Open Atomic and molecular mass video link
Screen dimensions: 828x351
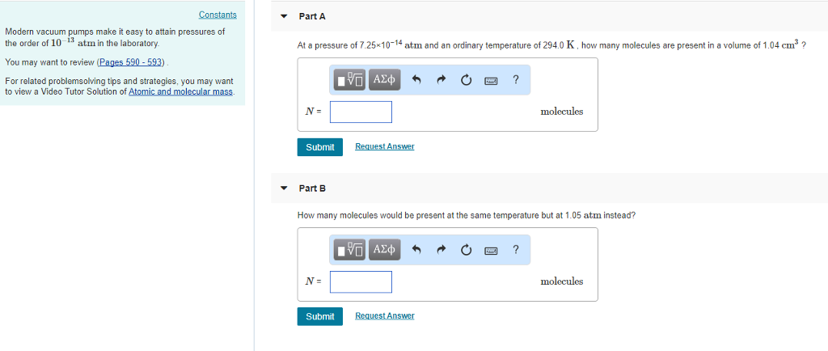[181, 91]
